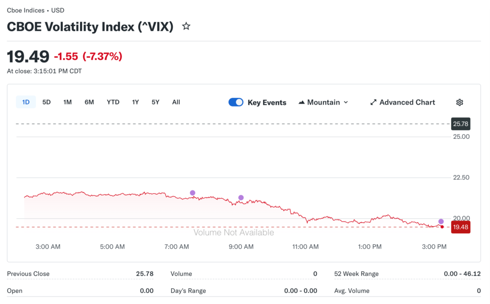490x304 pixels.
Task: Click the key event marker near 7:30 AM
Action: pyautogui.click(x=192, y=193)
